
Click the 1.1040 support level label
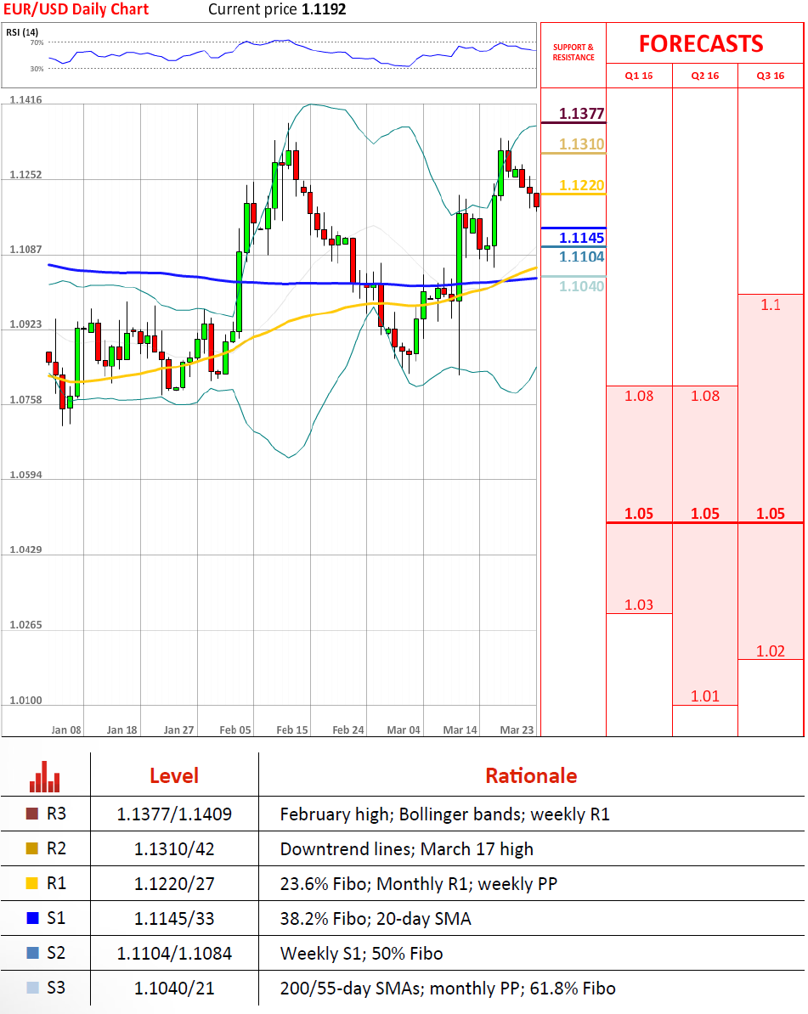pos(581,286)
